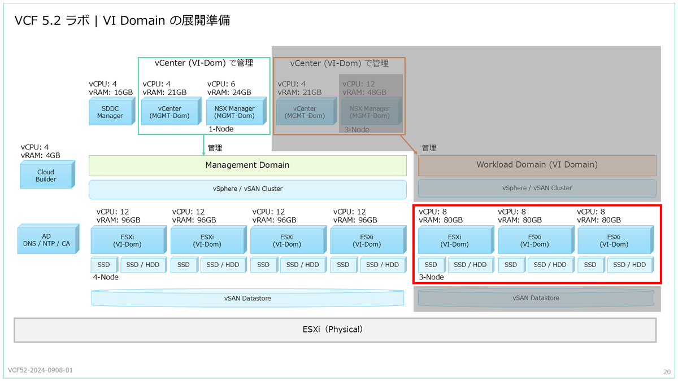This screenshot has height=381, width=678.
Task: Select the middle ESXi (VI-Dom) box in the red 3-Node cluster
Action: point(536,239)
